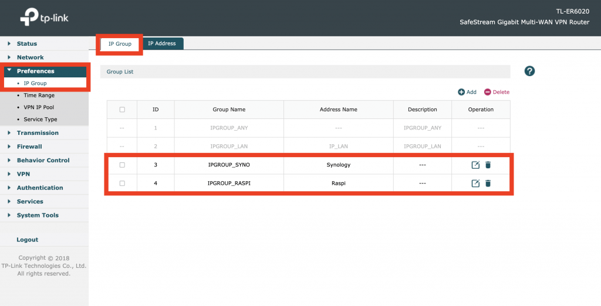This screenshot has width=601, height=306.
Task: Toggle the select-all checkbox in table header
Action: (x=122, y=110)
